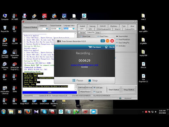Viewport: 169px width, 127px height.
Task: Open the Avira desktop icon
Action: pos(44,17)
